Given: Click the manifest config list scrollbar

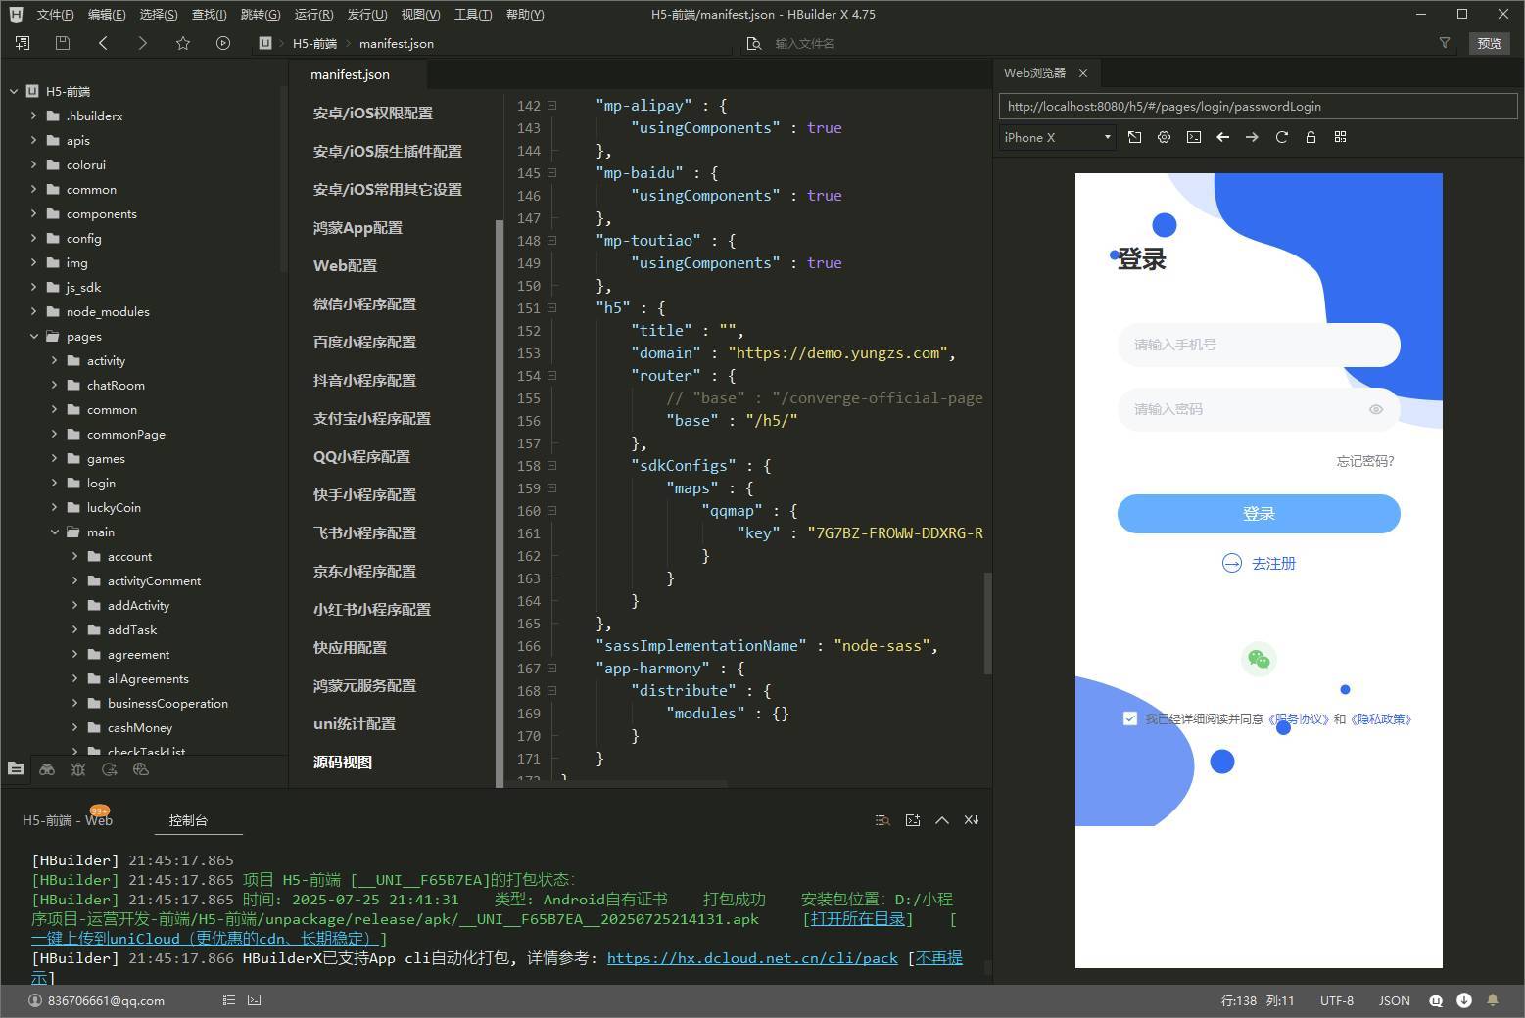Looking at the screenshot, I should 500,503.
